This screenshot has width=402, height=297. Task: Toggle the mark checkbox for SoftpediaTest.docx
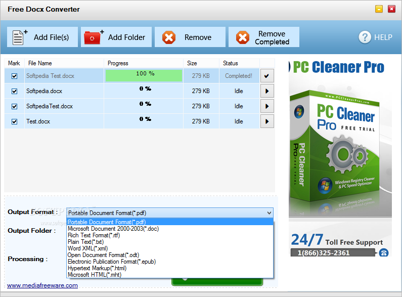14,106
